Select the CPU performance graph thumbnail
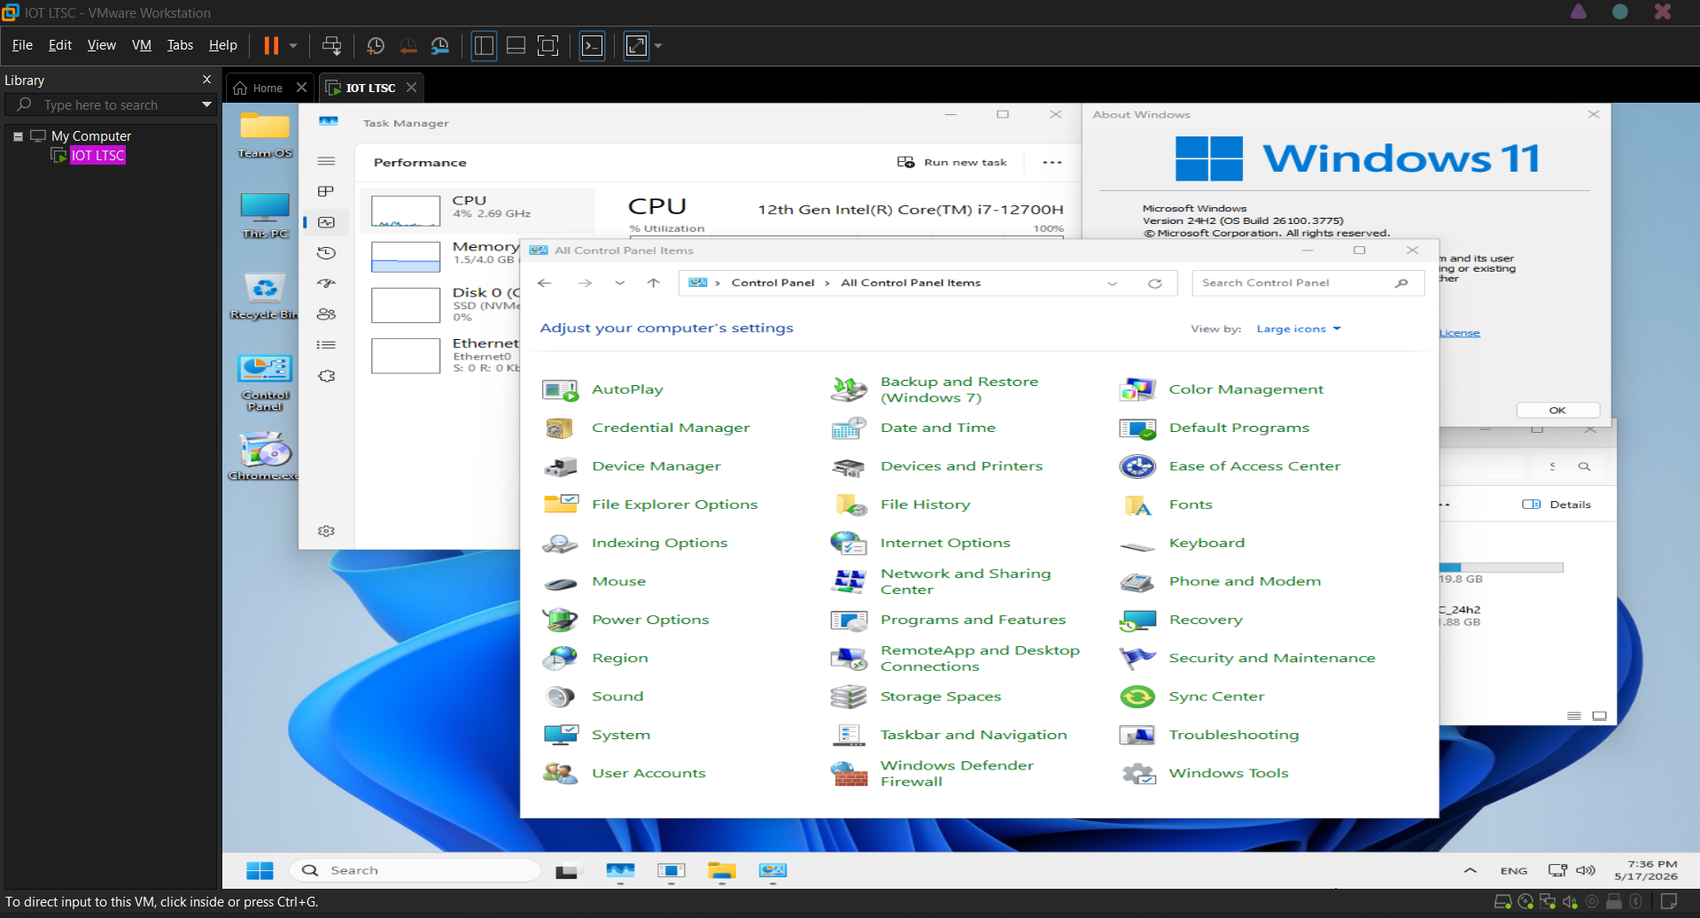The width and height of the screenshot is (1700, 918). tap(406, 211)
